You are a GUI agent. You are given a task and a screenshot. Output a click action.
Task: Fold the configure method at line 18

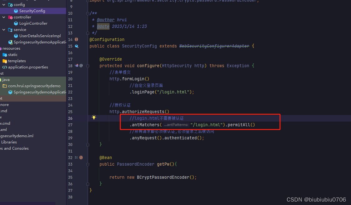(88, 66)
